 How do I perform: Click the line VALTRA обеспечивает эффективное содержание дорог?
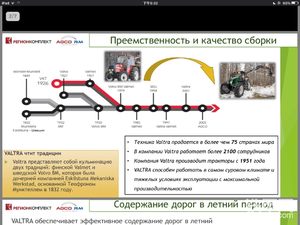pyautogui.click(x=112, y=221)
